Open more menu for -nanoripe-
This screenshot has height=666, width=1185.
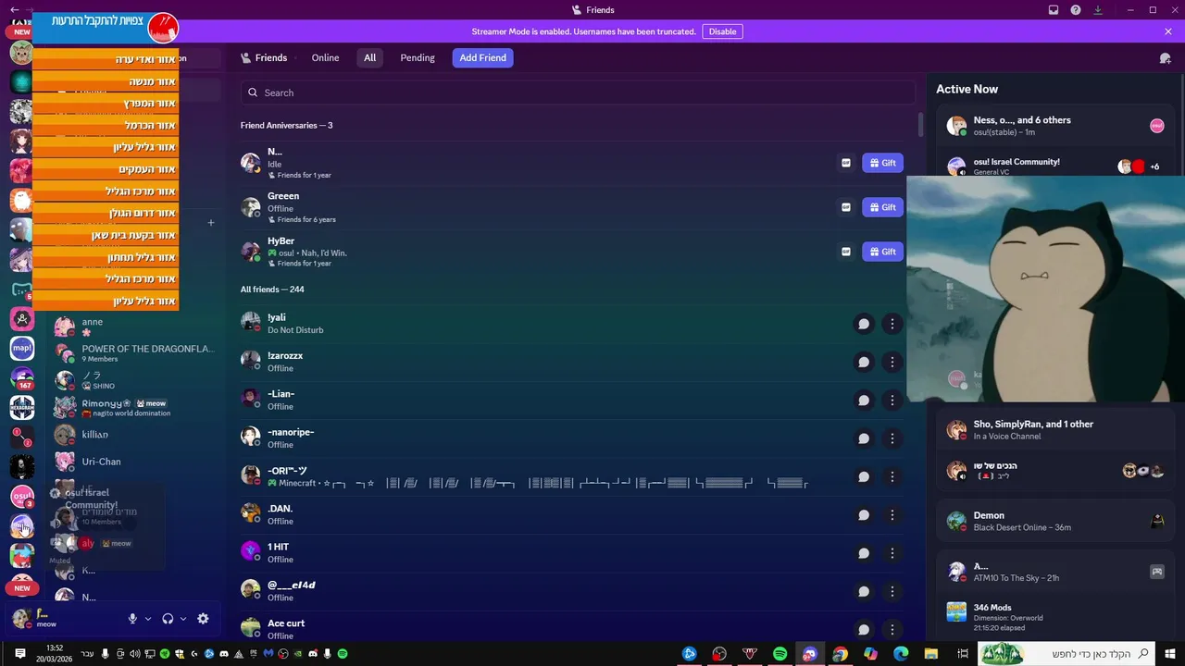pyautogui.click(x=892, y=438)
